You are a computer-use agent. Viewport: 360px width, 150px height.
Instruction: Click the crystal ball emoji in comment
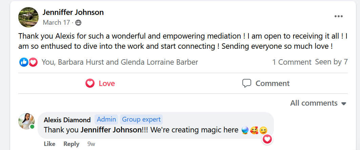(x=245, y=130)
